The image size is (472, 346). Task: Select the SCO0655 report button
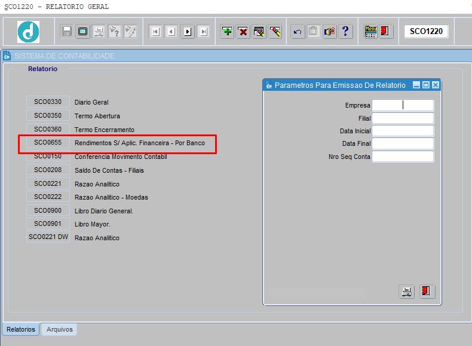pyautogui.click(x=48, y=142)
